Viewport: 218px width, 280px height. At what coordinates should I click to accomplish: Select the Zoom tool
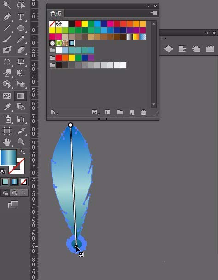[x=21, y=142]
